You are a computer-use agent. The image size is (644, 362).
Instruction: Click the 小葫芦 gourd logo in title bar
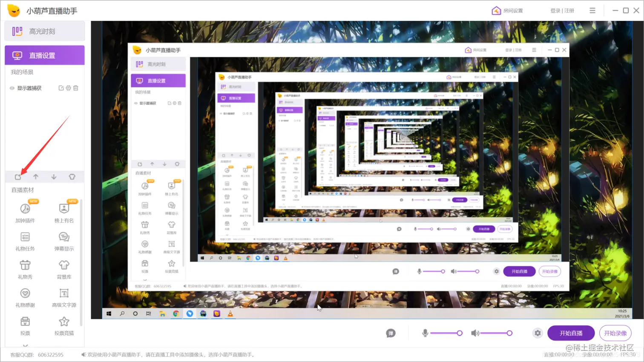[14, 10]
